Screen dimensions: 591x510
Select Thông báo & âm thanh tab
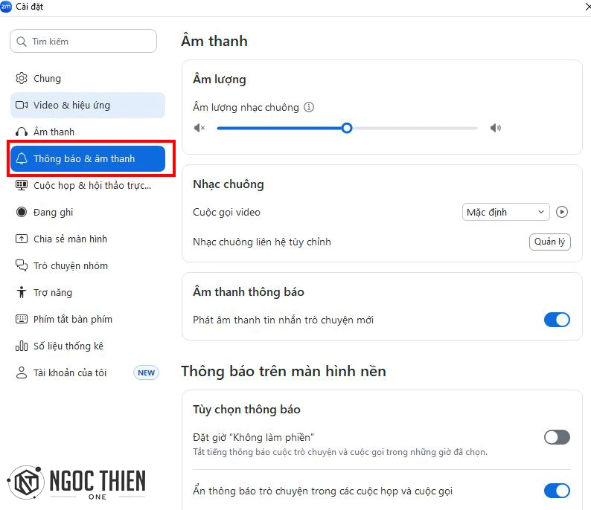click(x=87, y=158)
